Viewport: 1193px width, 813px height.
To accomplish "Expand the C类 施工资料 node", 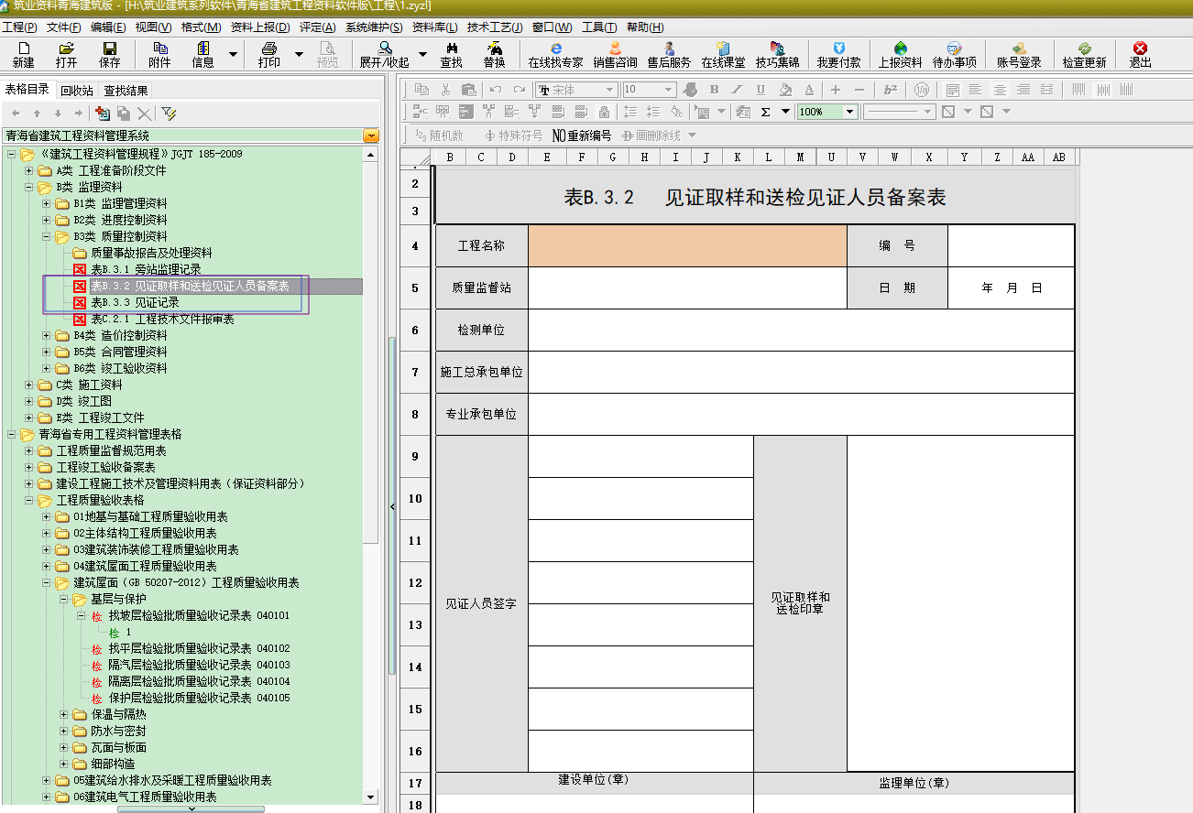I will point(28,385).
